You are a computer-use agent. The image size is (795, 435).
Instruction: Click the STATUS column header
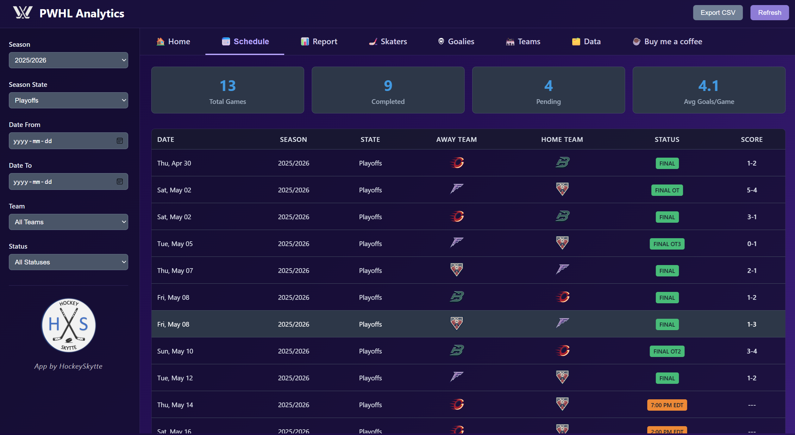tap(667, 139)
